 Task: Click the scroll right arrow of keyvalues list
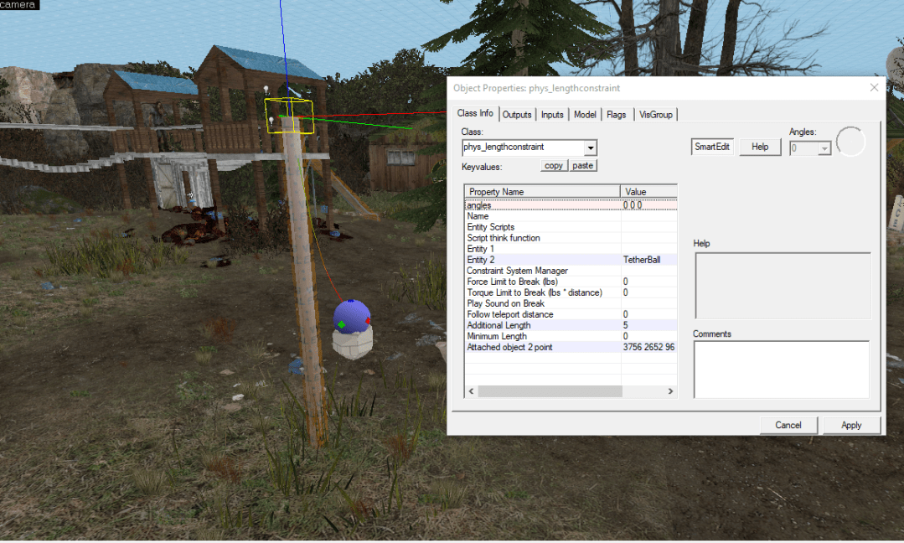pos(670,391)
